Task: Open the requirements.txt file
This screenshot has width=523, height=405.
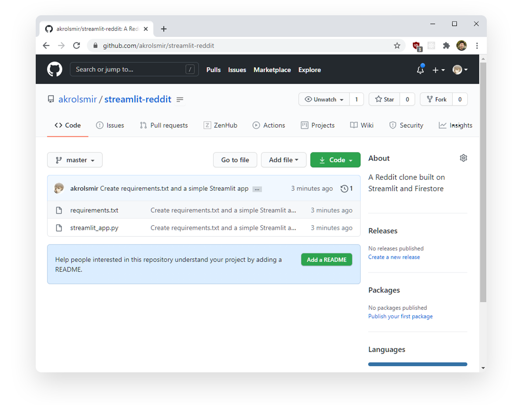Action: pyautogui.click(x=94, y=210)
